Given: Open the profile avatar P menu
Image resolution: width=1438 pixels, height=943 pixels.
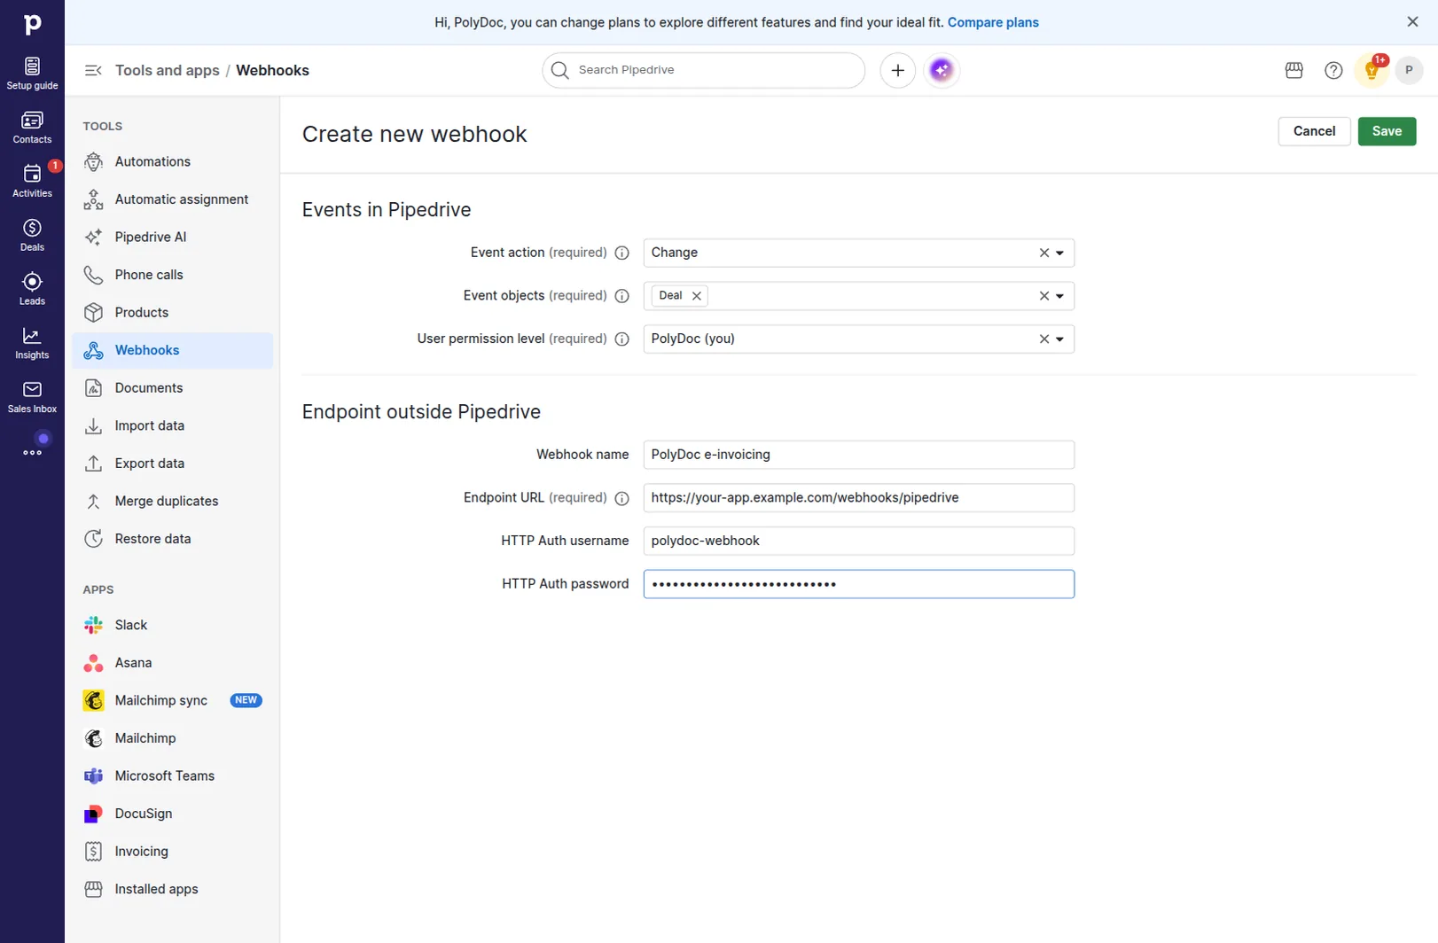Looking at the screenshot, I should [x=1409, y=70].
